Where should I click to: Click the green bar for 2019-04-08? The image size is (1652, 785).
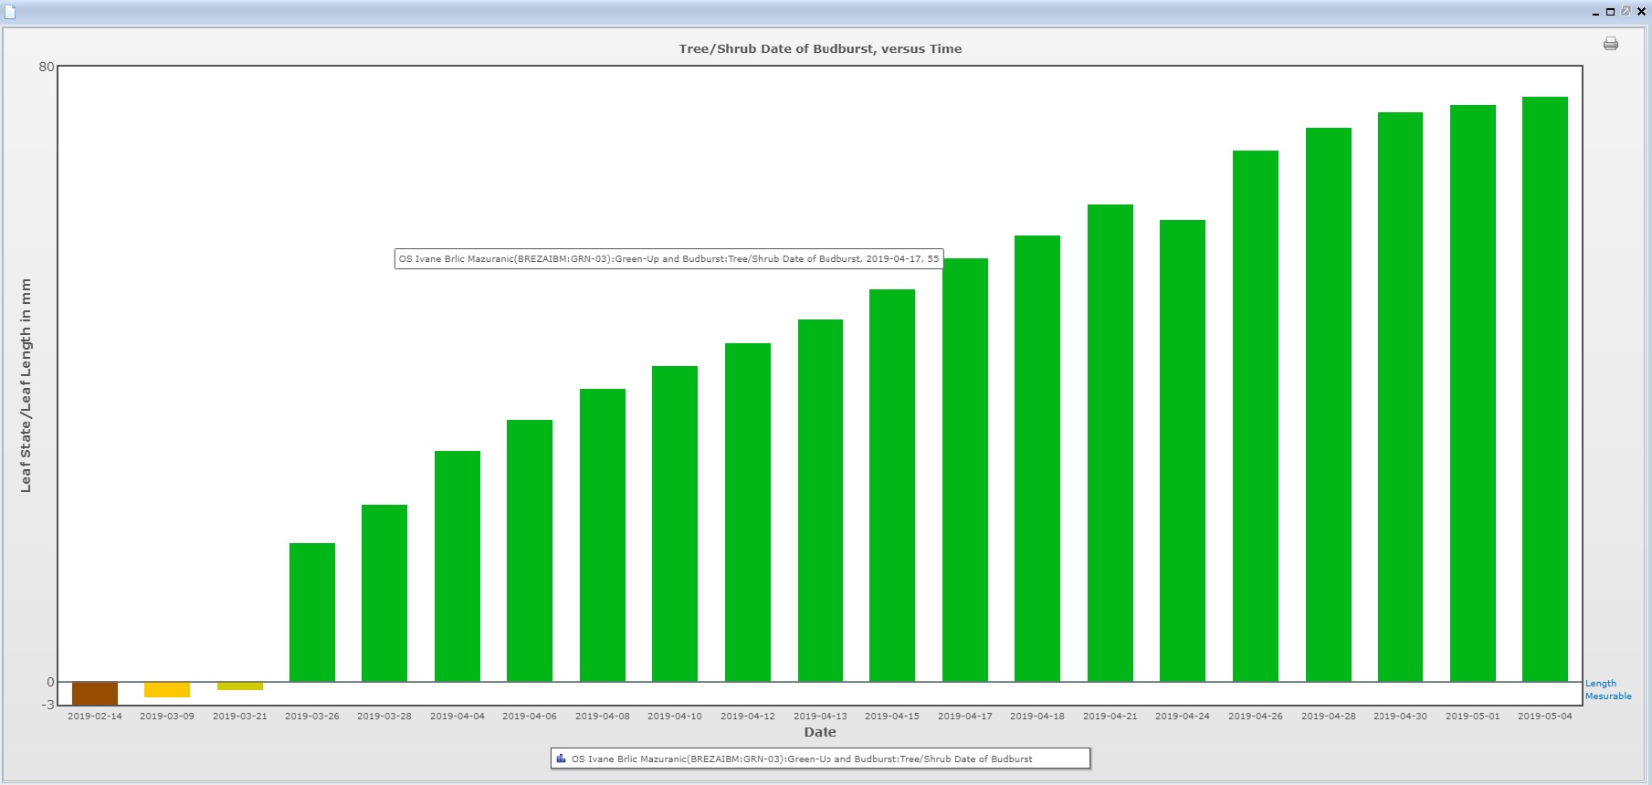[x=603, y=535]
